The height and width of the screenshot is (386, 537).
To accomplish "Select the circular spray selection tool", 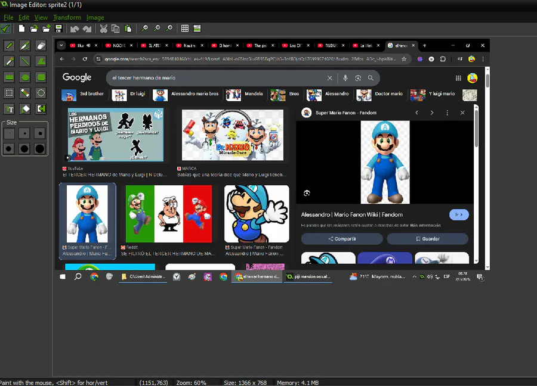I will (41, 93).
